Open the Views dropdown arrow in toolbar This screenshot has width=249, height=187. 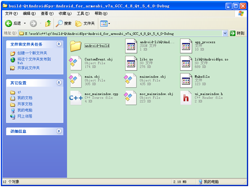(109, 24)
